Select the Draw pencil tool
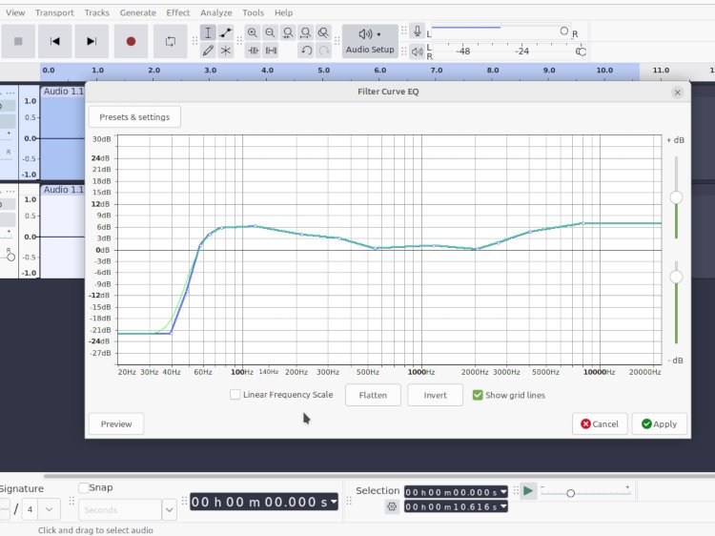Viewport: 715px width, 536px height. point(208,51)
